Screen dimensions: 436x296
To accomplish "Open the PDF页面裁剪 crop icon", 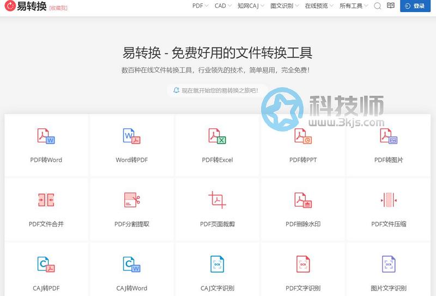I will (217, 200).
